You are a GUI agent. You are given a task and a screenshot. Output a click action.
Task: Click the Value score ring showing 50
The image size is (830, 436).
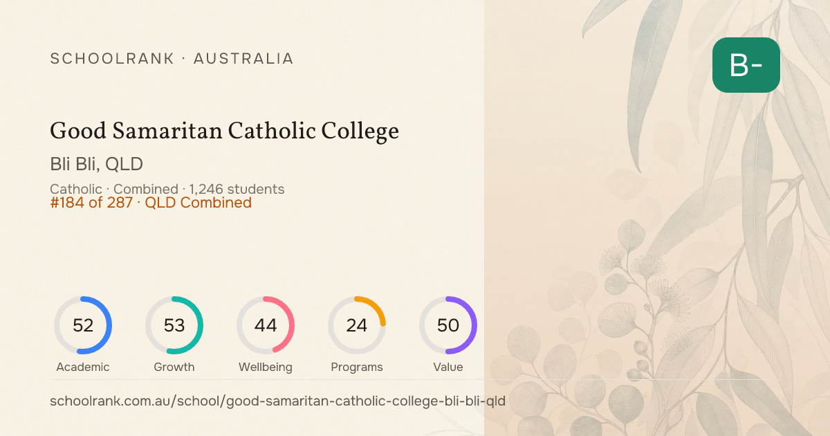tap(448, 325)
